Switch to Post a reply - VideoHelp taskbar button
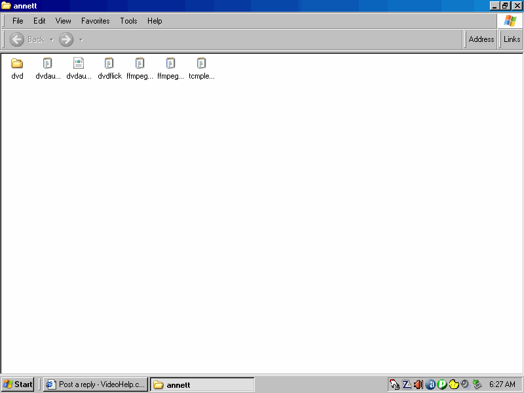 pyautogui.click(x=96, y=384)
